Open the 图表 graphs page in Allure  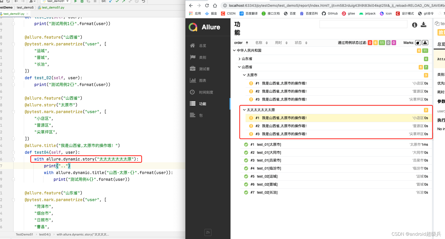pos(208,81)
